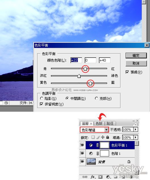The height and width of the screenshot is (180, 150).
Task: Toggle the 預視(P) preview checkbox
Action: pyautogui.click(x=127, y=72)
